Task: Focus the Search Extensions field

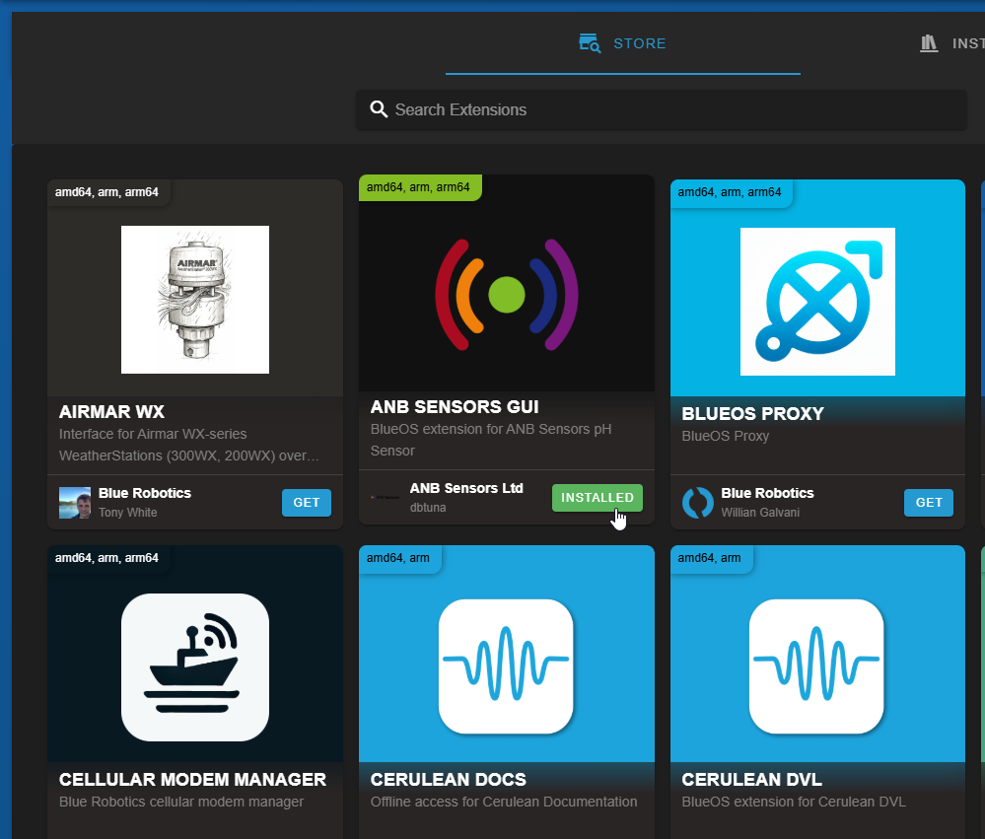Action: click(661, 109)
